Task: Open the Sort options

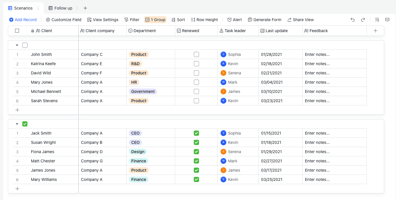Action: pyautogui.click(x=178, y=20)
